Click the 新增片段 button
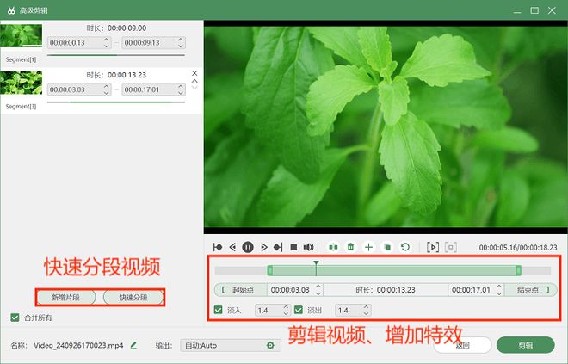This screenshot has width=568, height=364. coord(65,298)
